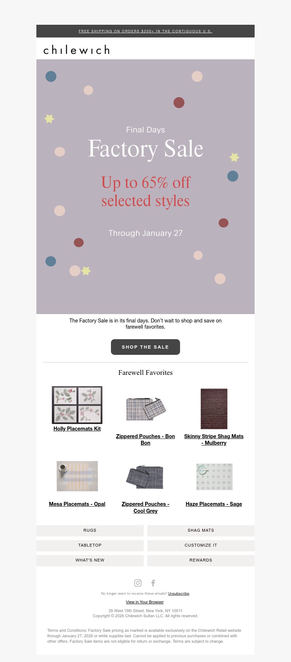The image size is (291, 662).
Task: Select Haze Placemats - Sage
Action: [214, 504]
